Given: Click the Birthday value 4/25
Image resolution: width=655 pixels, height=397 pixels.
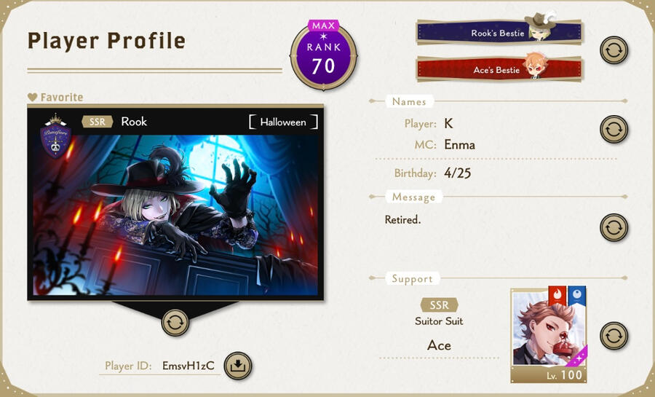Looking at the screenshot, I should pos(458,173).
